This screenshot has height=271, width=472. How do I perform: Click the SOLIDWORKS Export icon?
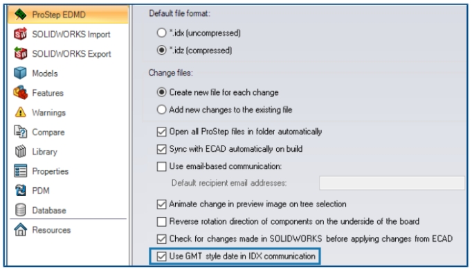click(x=21, y=53)
